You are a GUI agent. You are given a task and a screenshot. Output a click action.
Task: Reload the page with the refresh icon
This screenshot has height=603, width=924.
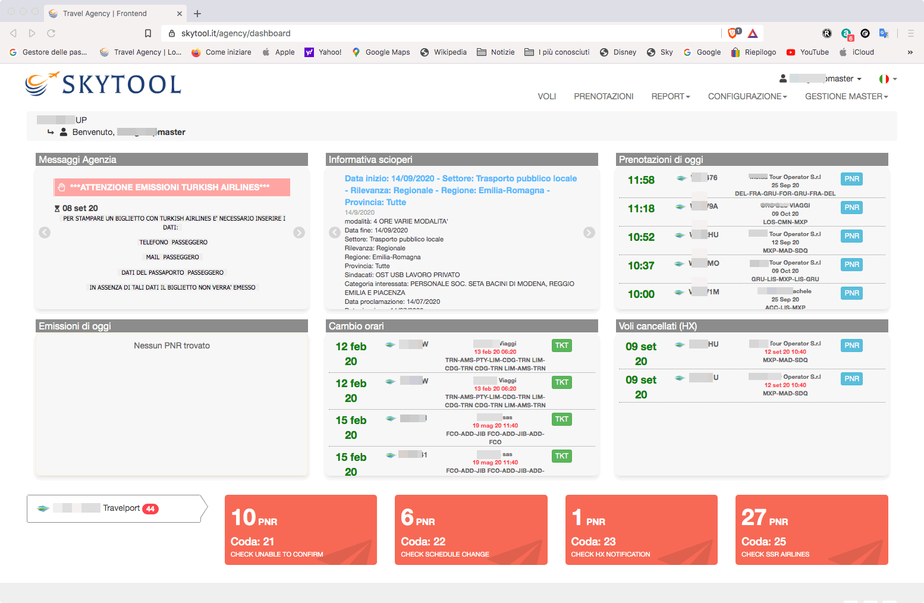[x=51, y=33]
